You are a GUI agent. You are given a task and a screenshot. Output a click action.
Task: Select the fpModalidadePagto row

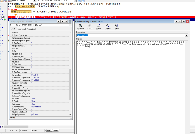(39, 88)
